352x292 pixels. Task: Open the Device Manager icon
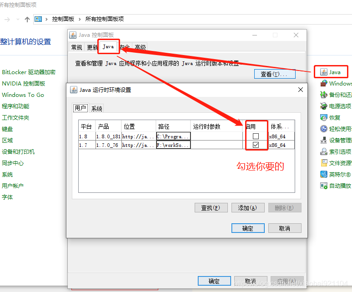pos(323,140)
